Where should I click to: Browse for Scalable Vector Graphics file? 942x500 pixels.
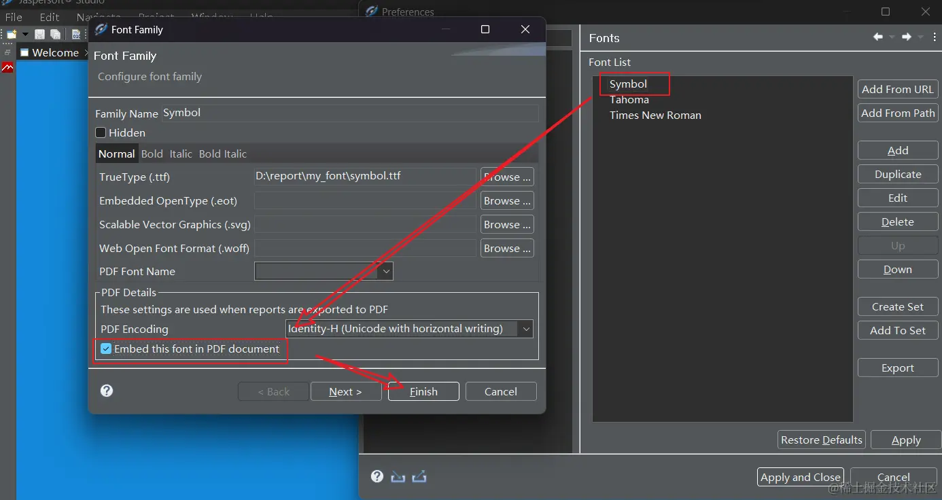coord(507,224)
